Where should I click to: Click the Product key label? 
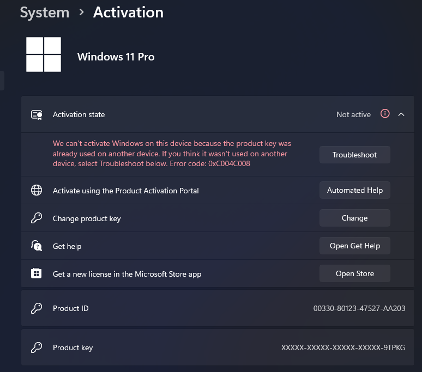pos(73,347)
